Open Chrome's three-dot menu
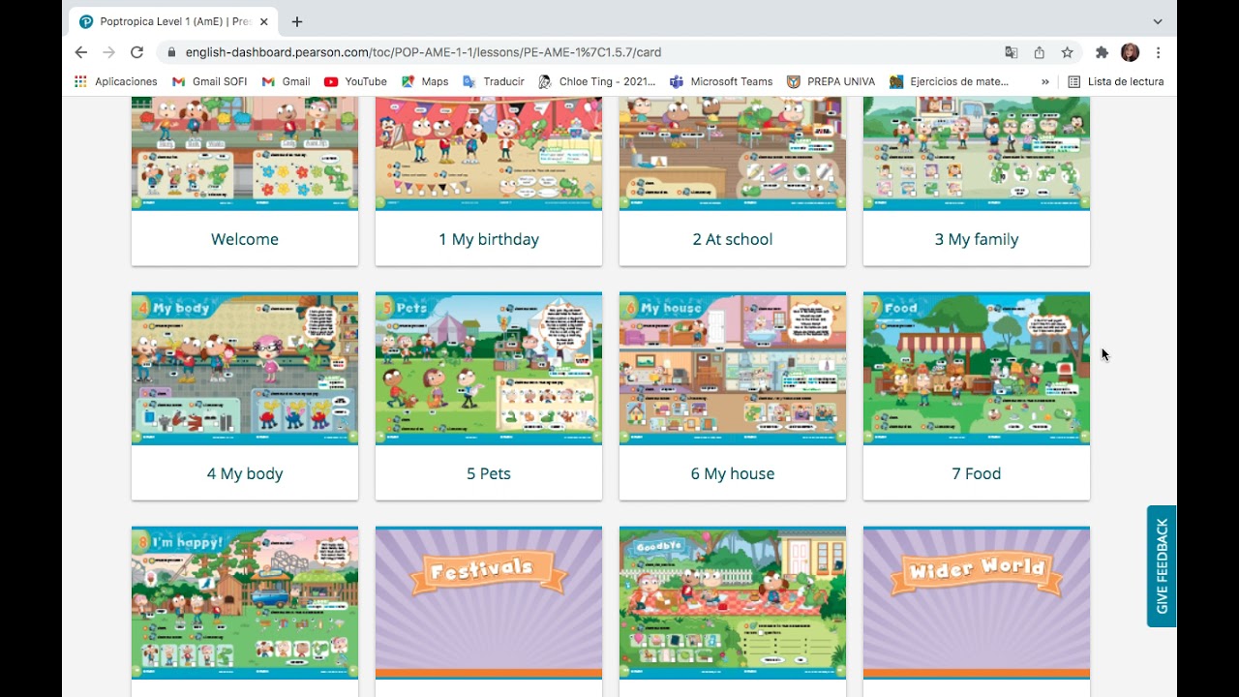 pyautogui.click(x=1158, y=52)
